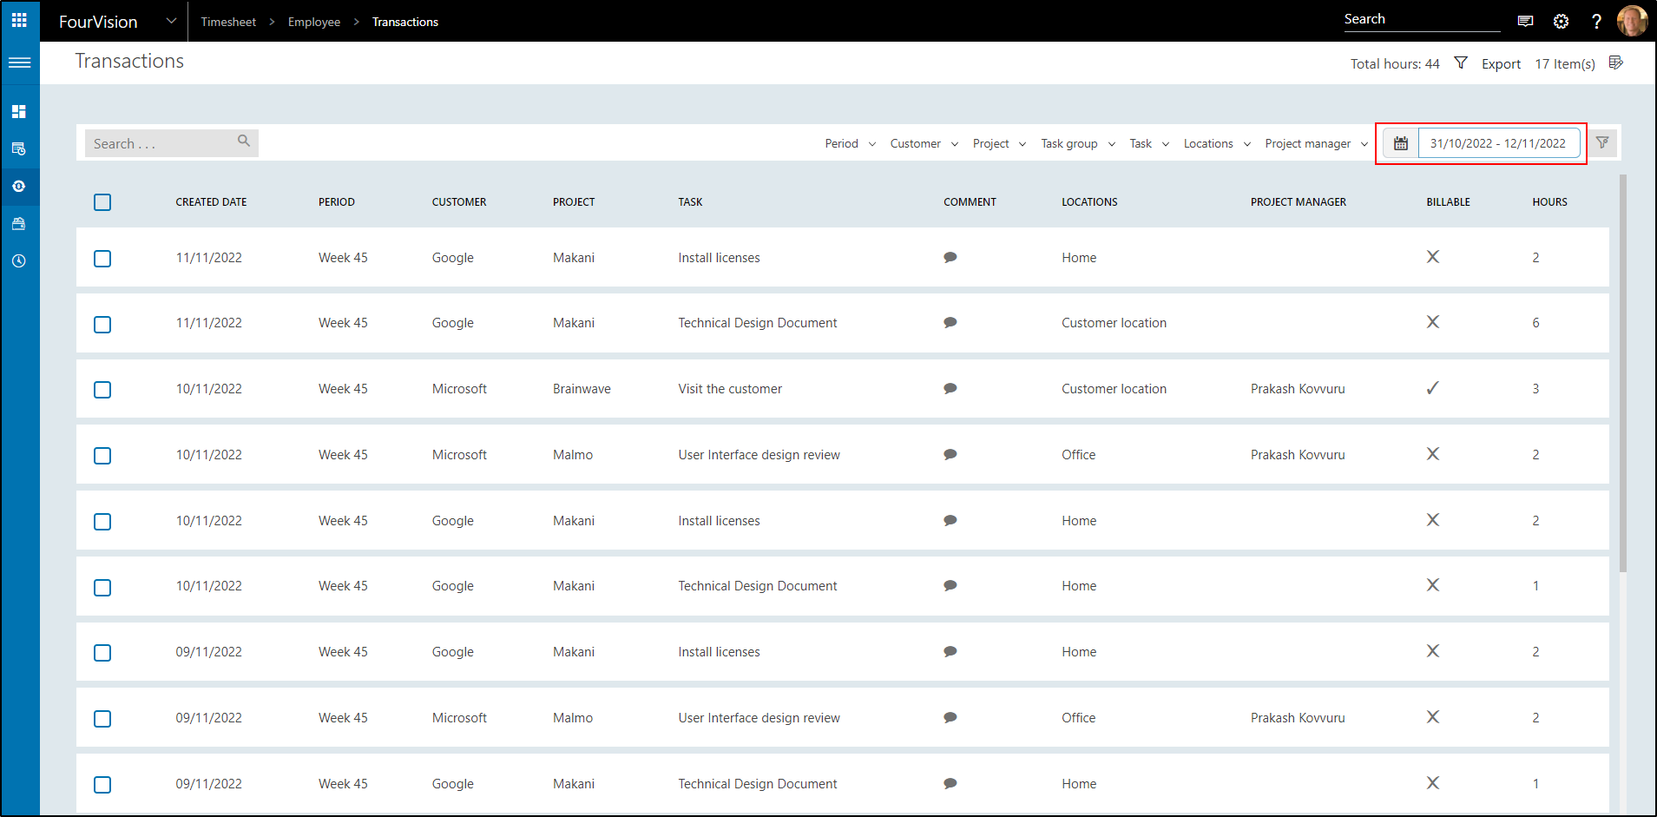Go to Timesheet breadcrumb
Viewport: 1657px width, 817px height.
[228, 22]
